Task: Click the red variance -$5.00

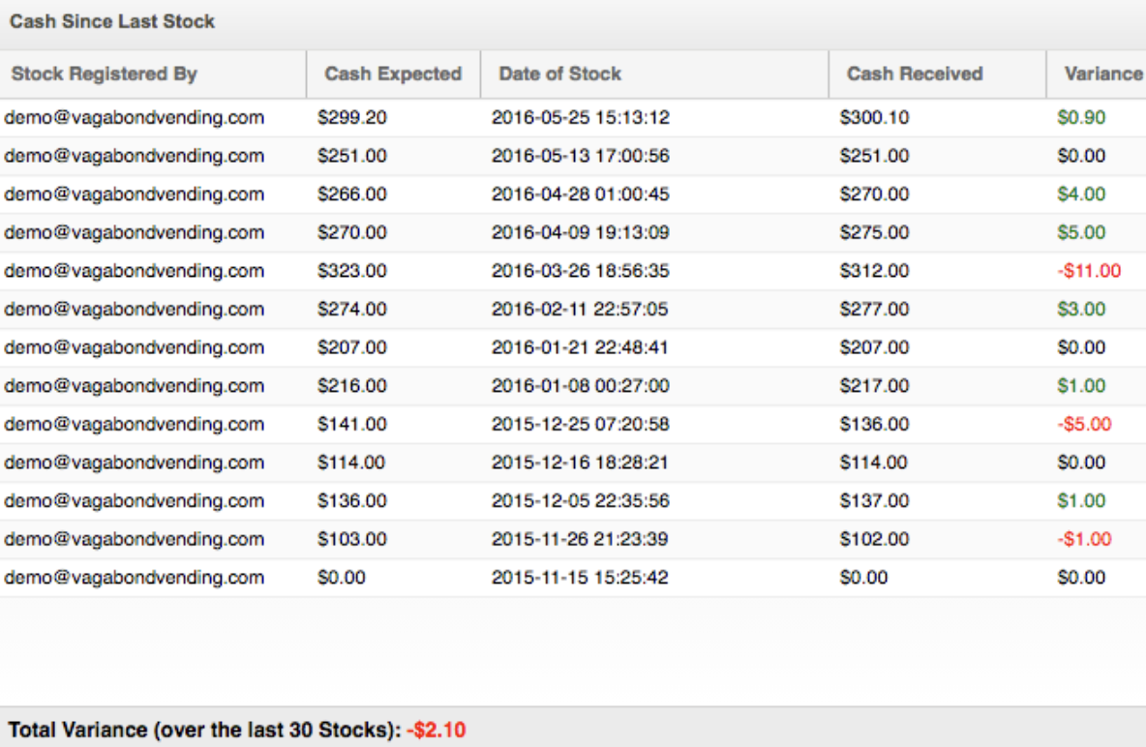Action: point(1085,425)
